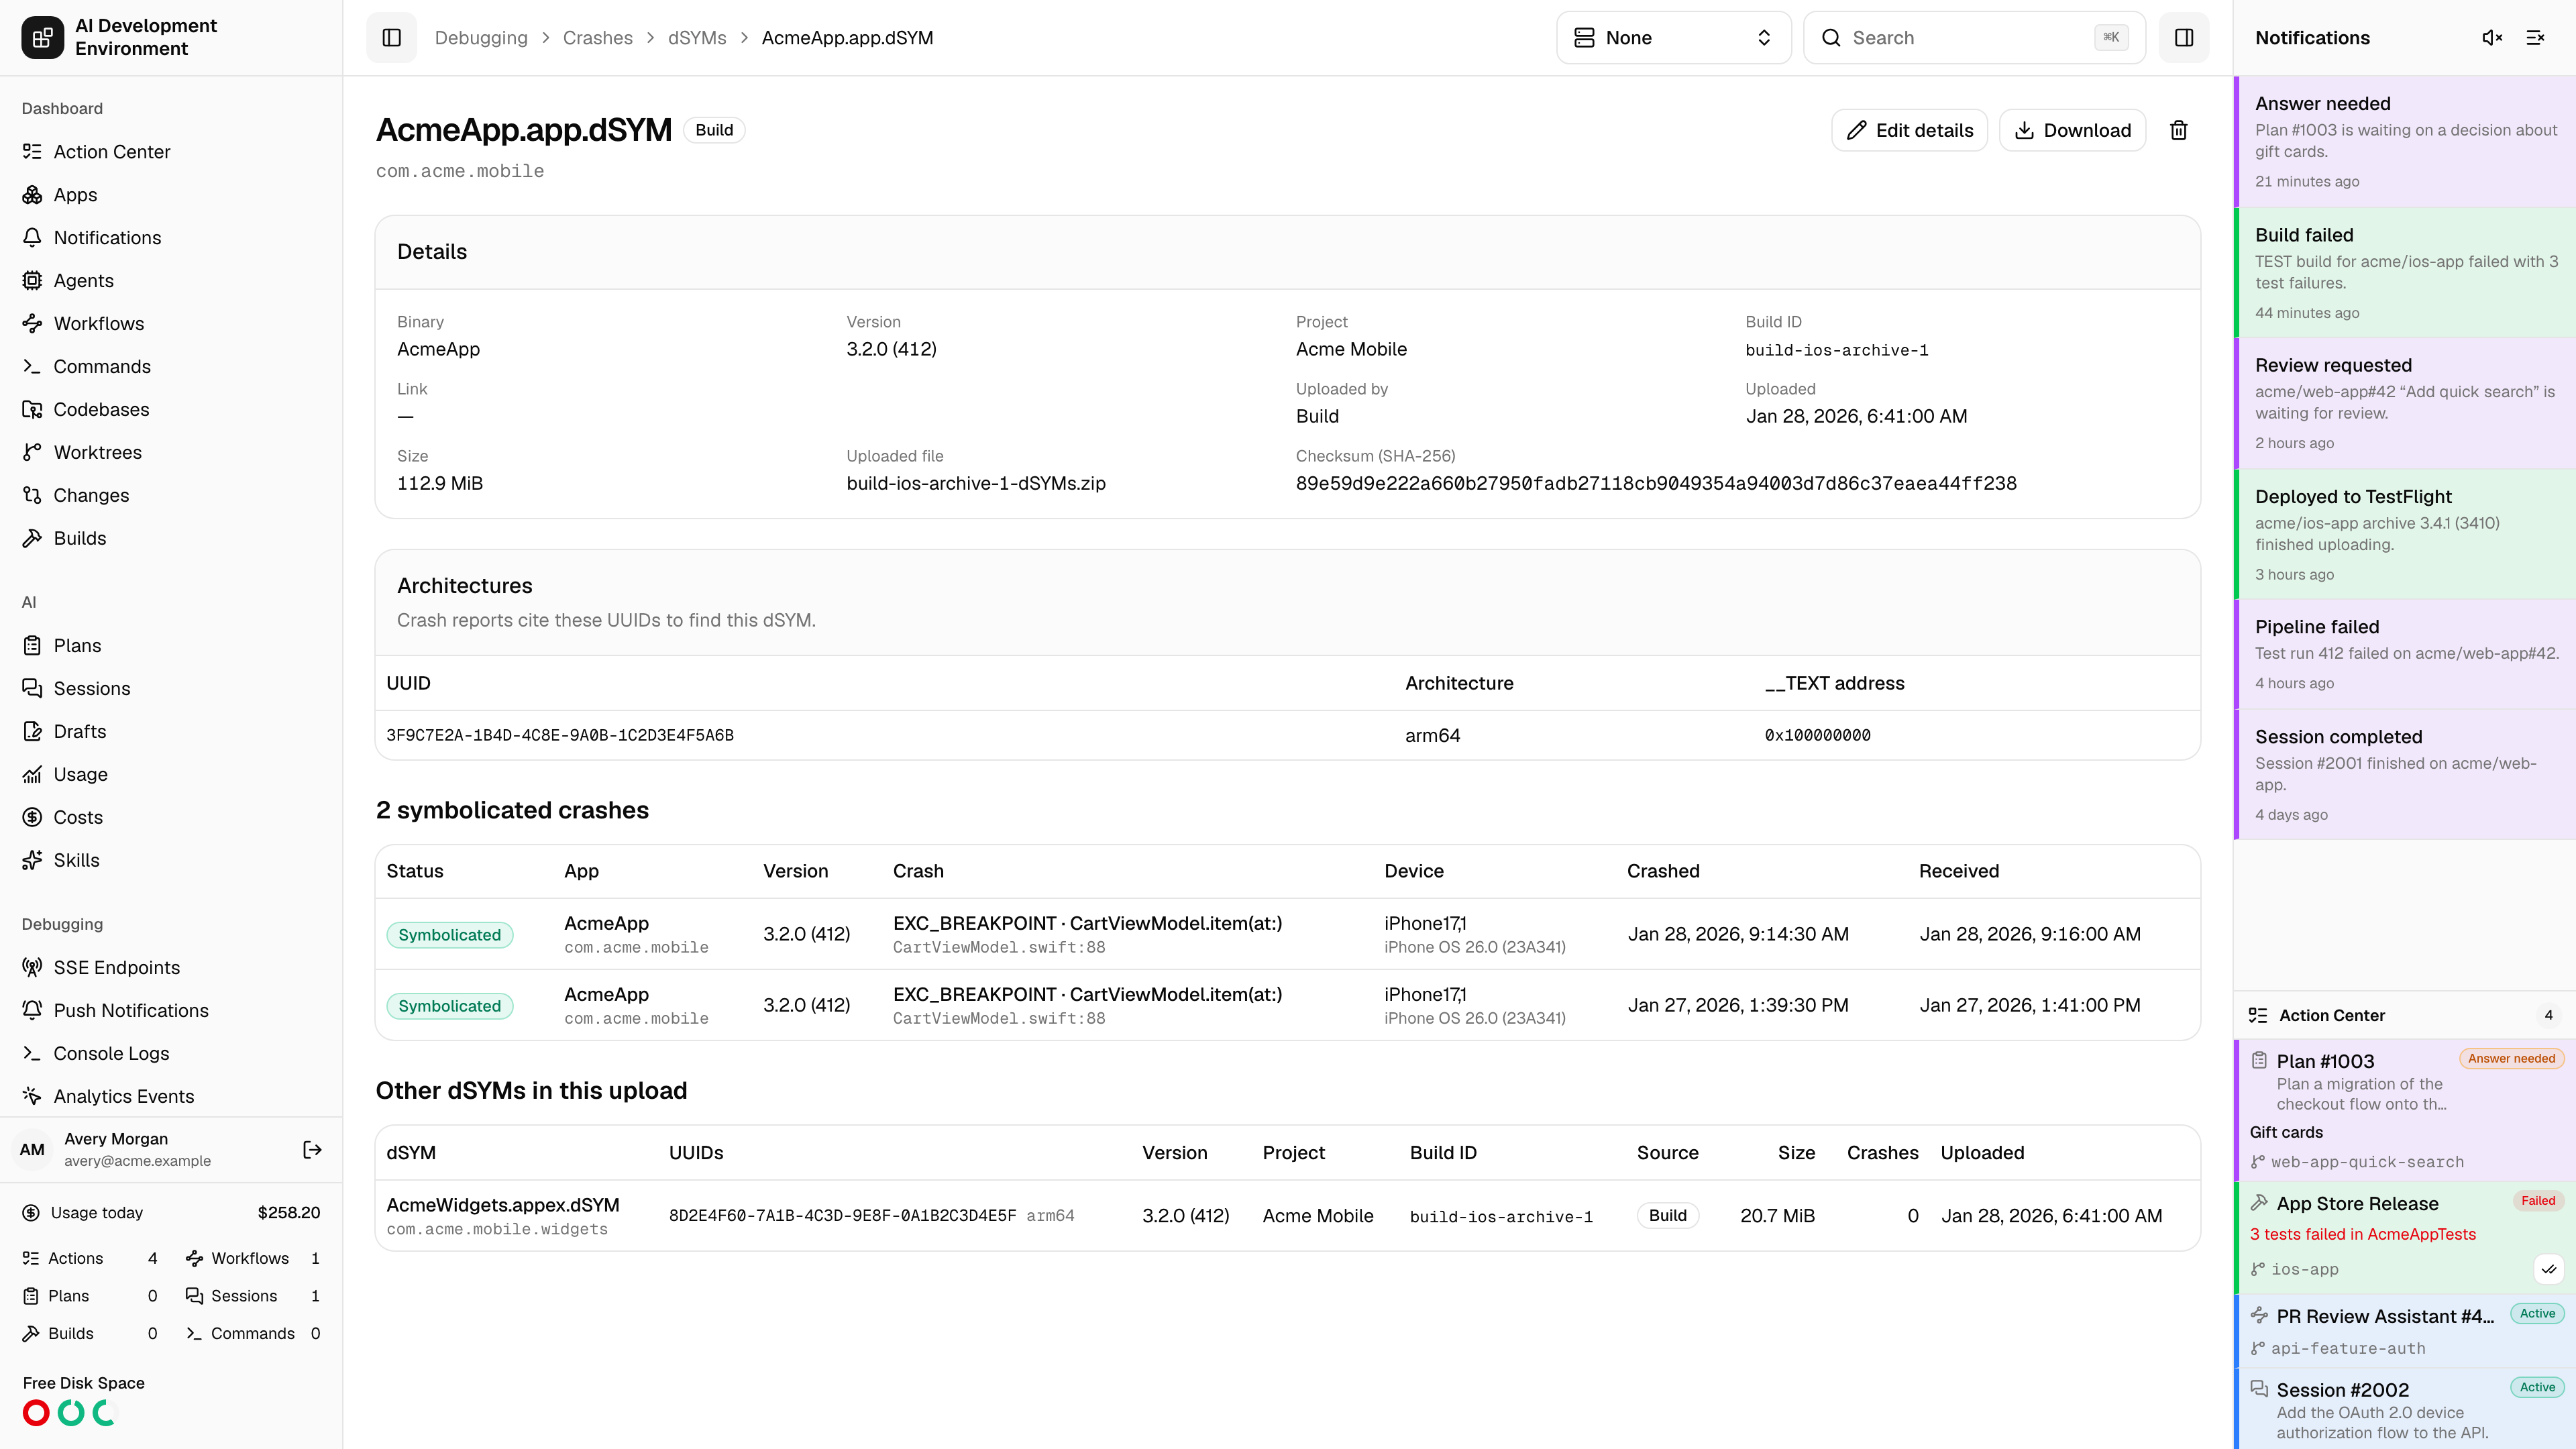Click the Plans sidebar icon
Viewport: 2576px width, 1449px height.
click(32, 645)
